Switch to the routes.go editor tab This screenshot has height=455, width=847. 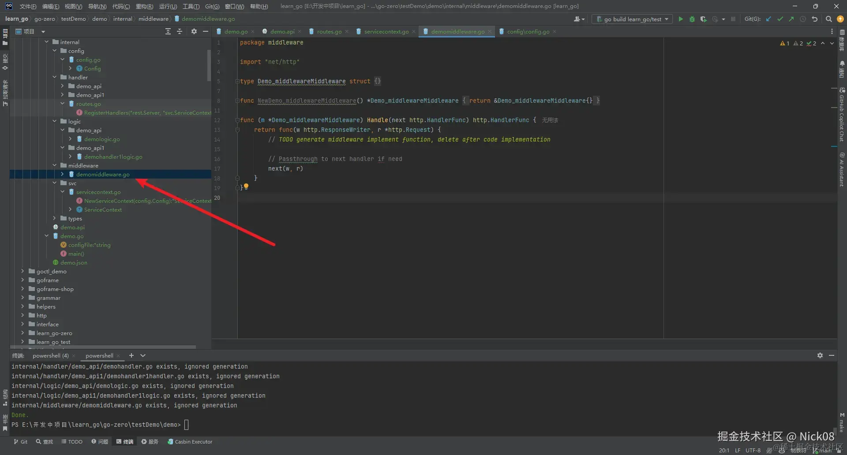coord(329,31)
